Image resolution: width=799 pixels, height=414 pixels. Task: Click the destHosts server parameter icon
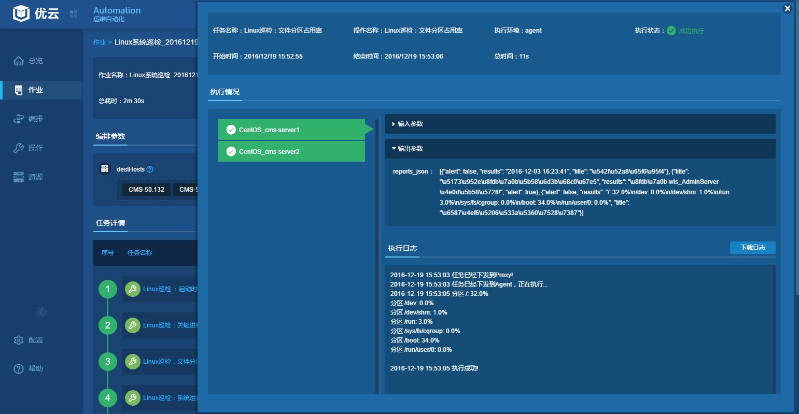point(105,169)
